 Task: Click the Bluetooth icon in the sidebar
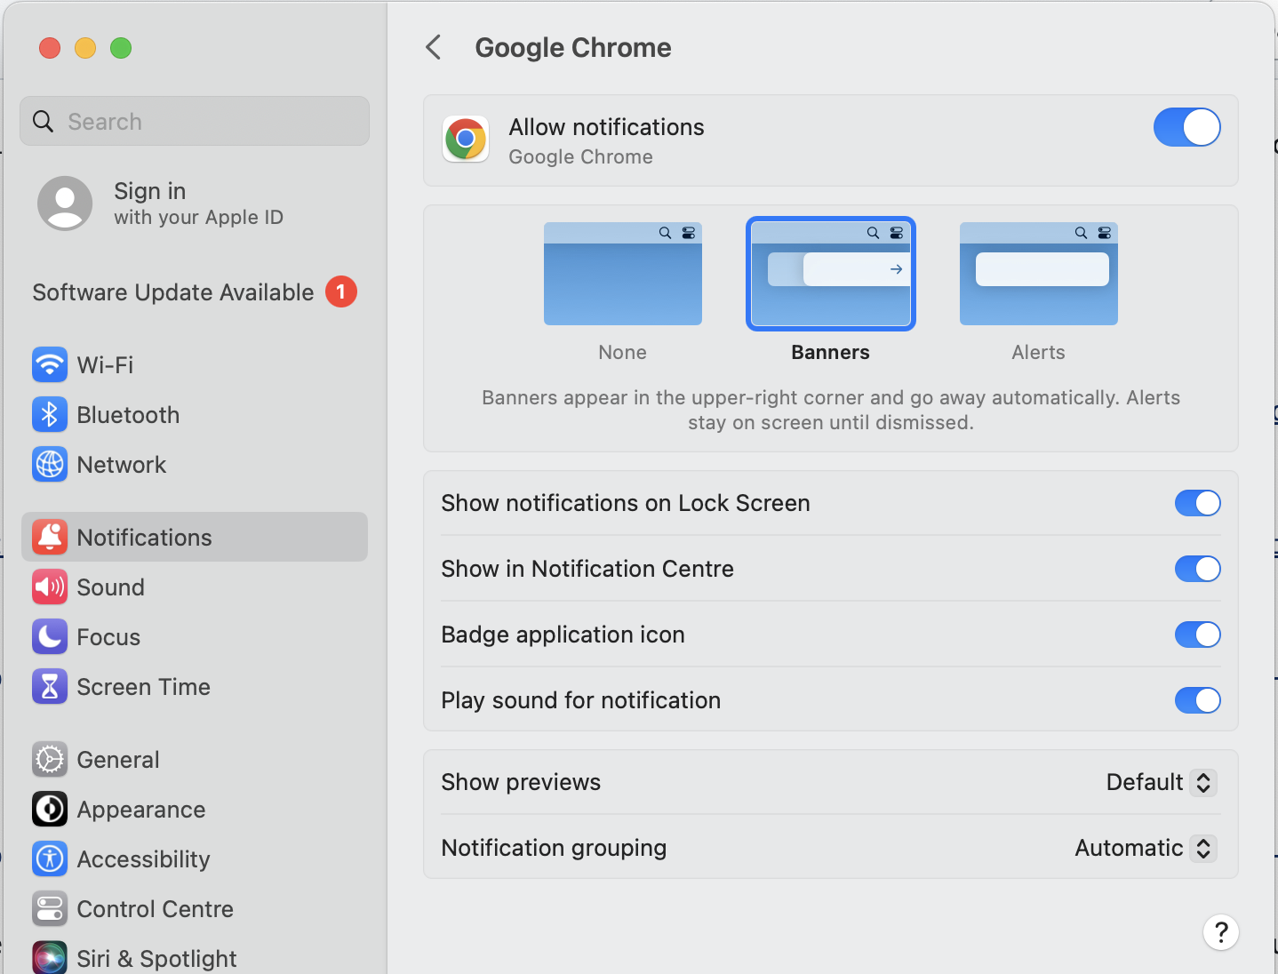click(50, 414)
